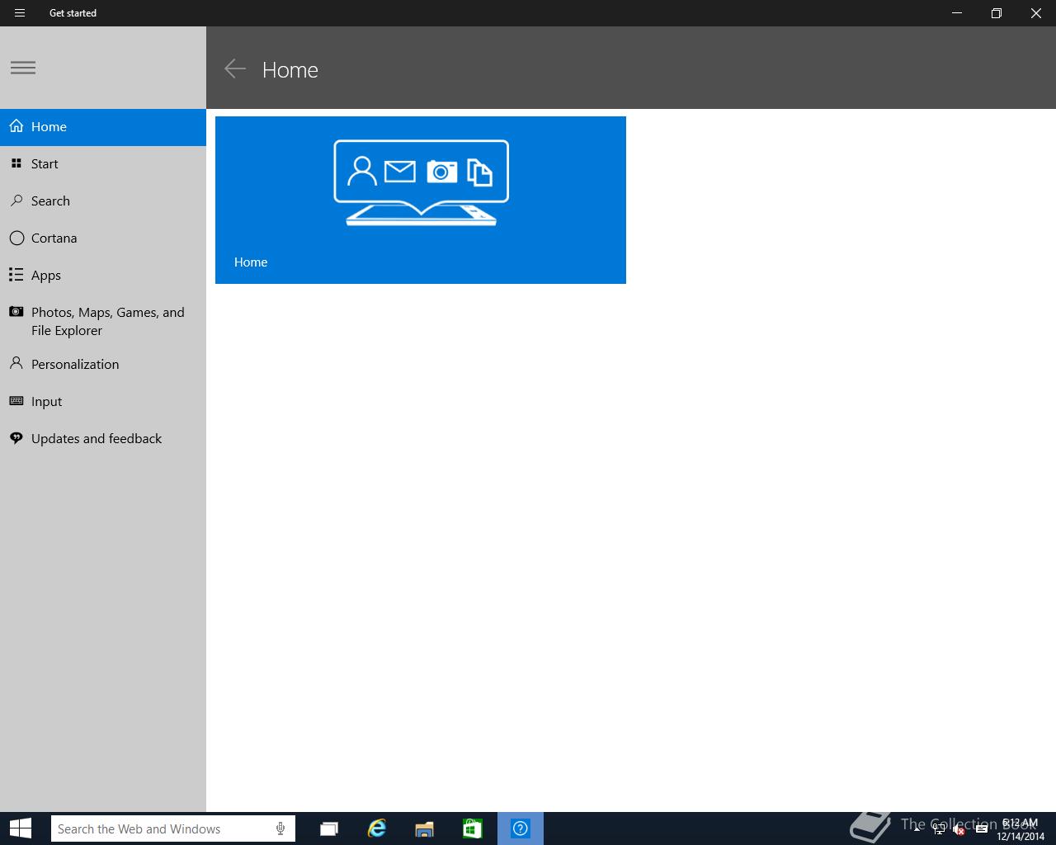Screen dimensions: 1056x845
Task: Open File Explorer from the taskbar
Action: point(425,828)
